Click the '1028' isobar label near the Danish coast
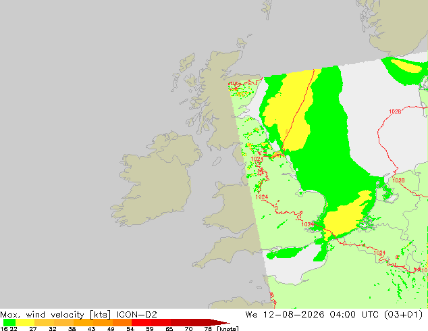 398,180
